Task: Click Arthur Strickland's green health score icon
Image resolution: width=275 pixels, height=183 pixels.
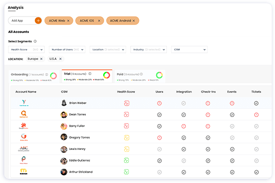Action: (x=126, y=172)
